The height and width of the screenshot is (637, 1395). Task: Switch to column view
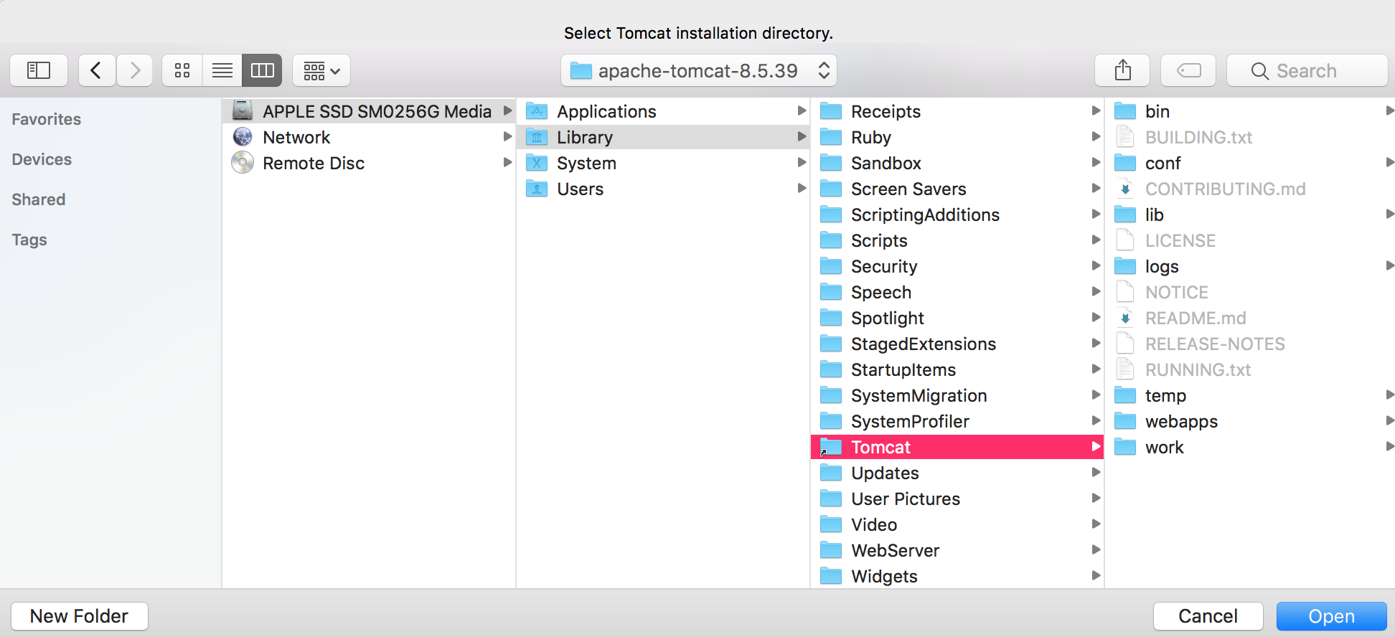(x=262, y=70)
